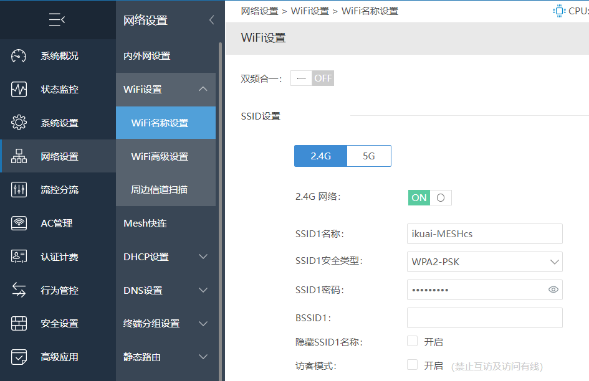The height and width of the screenshot is (381, 589).
Task: Click the CPU status icon at top right
Action: pos(558,10)
